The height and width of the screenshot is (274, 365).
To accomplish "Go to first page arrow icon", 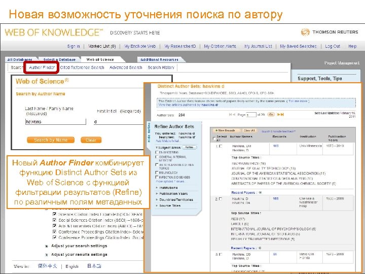I will click(231, 114).
